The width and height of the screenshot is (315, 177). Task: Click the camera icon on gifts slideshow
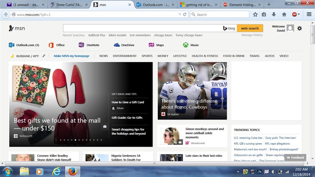105,127
